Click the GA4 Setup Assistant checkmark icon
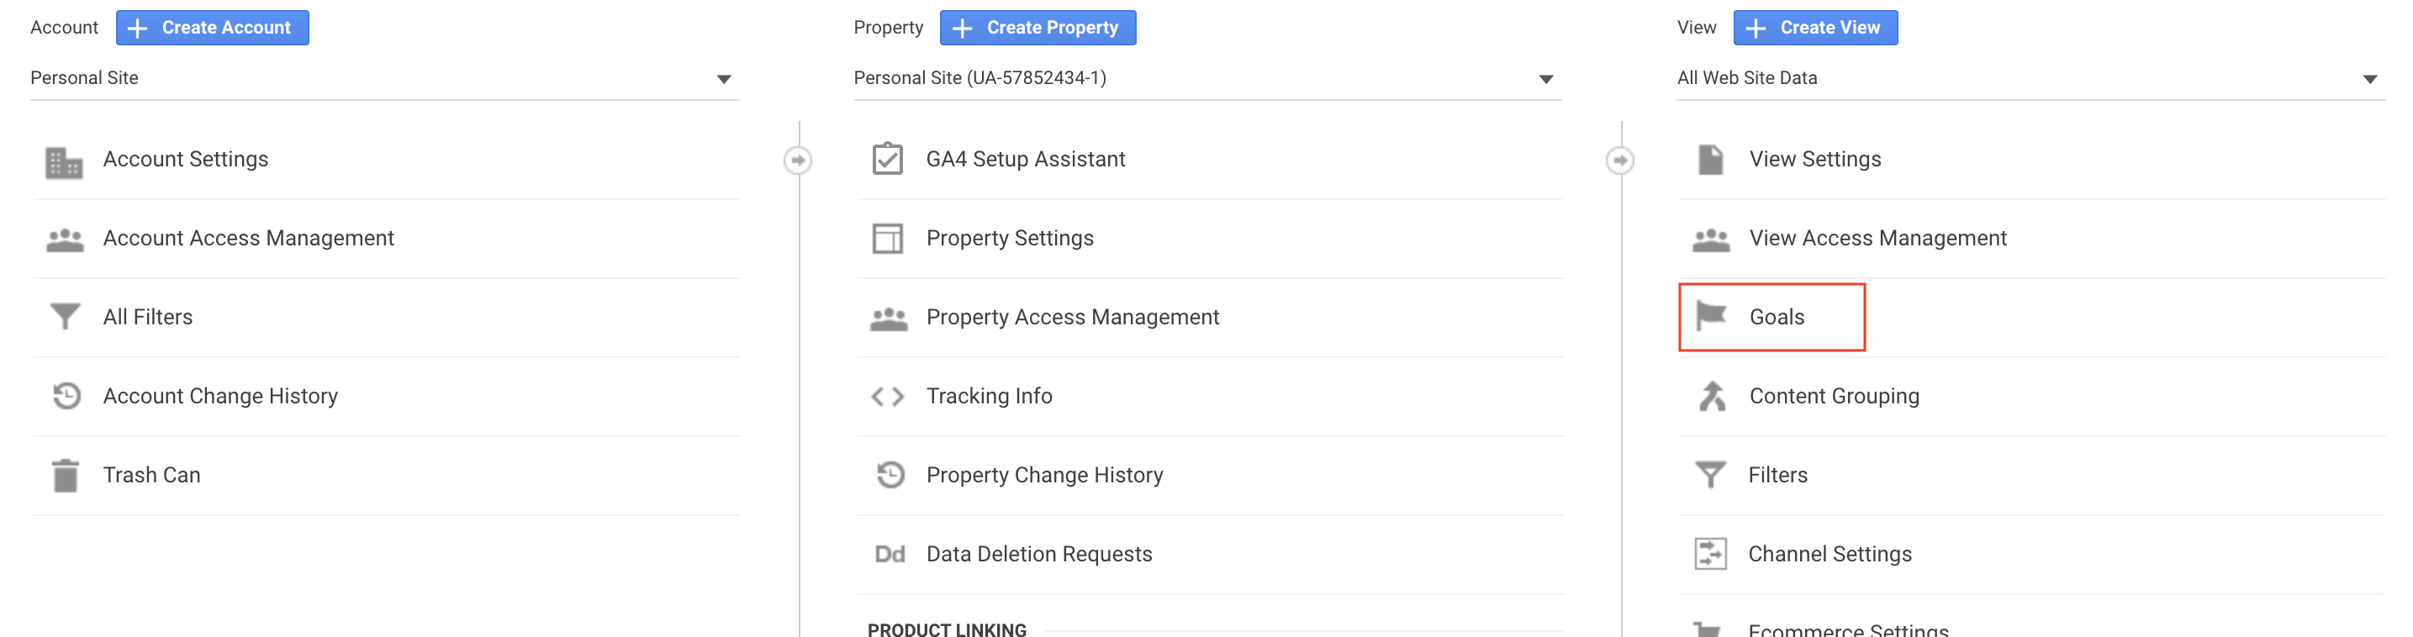2413x637 pixels. tap(887, 160)
